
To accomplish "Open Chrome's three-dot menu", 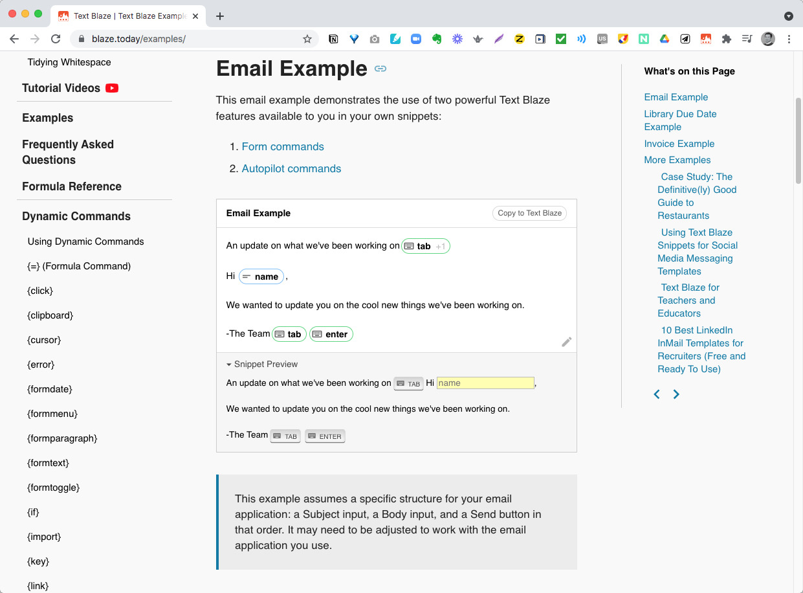I will 789,39.
